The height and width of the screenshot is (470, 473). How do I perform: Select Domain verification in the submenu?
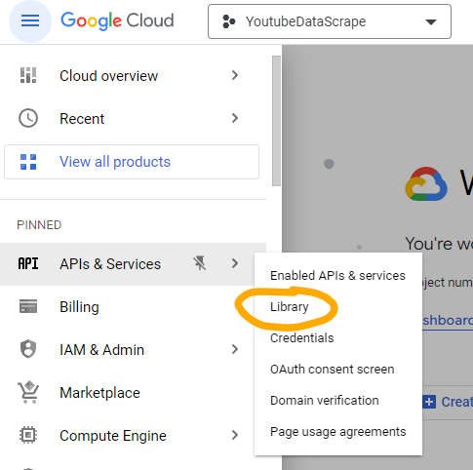point(338,401)
